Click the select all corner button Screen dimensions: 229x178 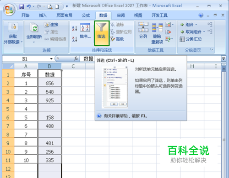pyautogui.click(x=8, y=66)
